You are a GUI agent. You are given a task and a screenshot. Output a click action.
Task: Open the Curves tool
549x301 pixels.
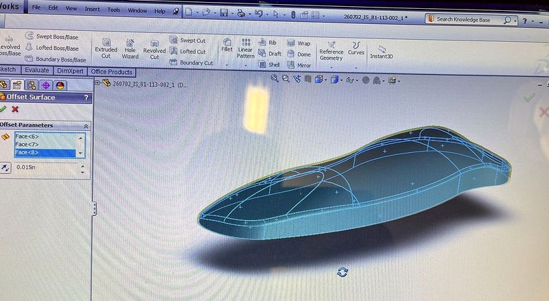(x=356, y=49)
